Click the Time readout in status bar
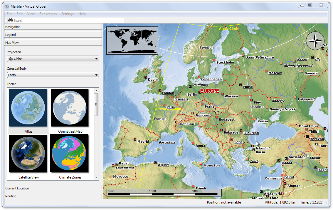 (311, 202)
